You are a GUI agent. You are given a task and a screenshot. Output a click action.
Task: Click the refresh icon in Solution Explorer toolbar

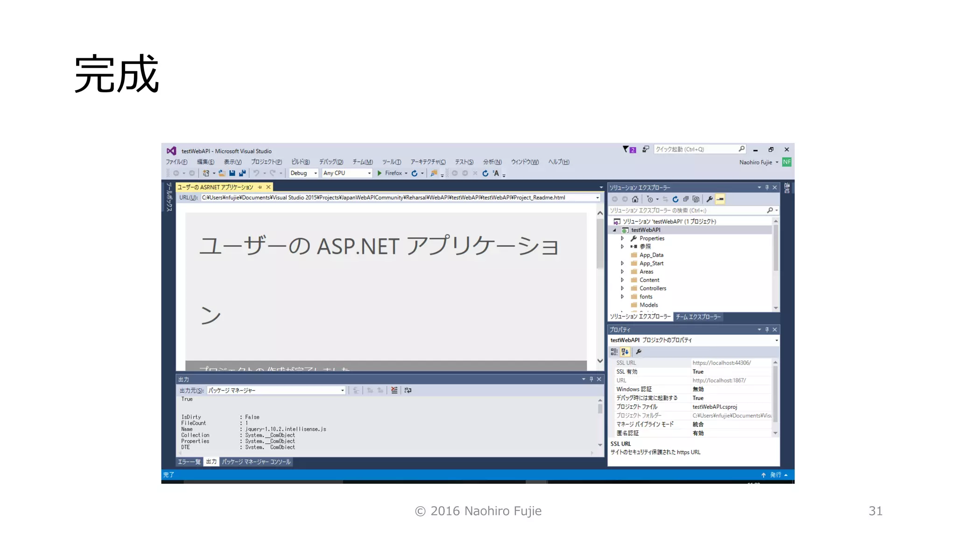675,199
